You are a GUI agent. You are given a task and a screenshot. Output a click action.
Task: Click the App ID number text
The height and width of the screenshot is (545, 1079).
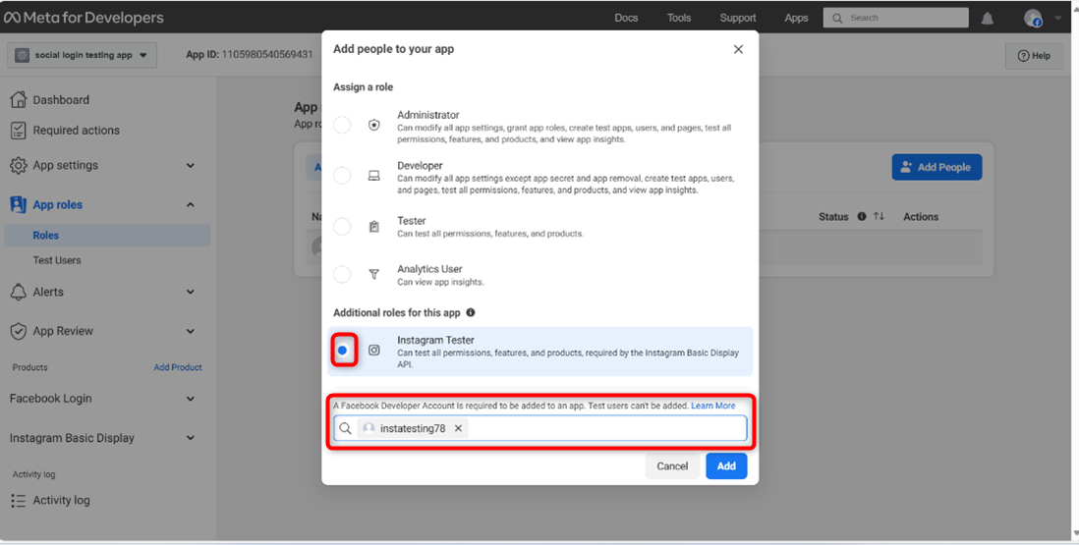[267, 54]
